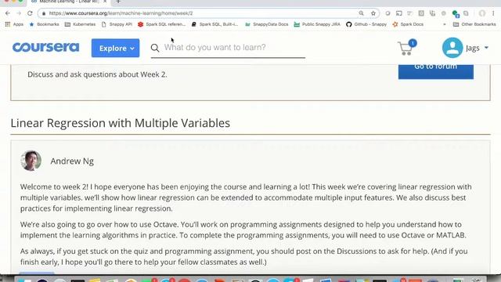This screenshot has height=282, width=501.
Task: Open the Chrome profile avatar
Action: 482,13
